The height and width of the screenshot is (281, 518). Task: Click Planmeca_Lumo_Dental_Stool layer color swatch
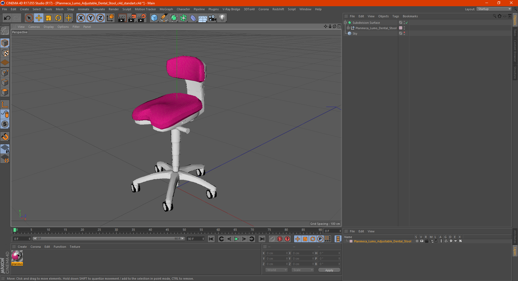(401, 28)
